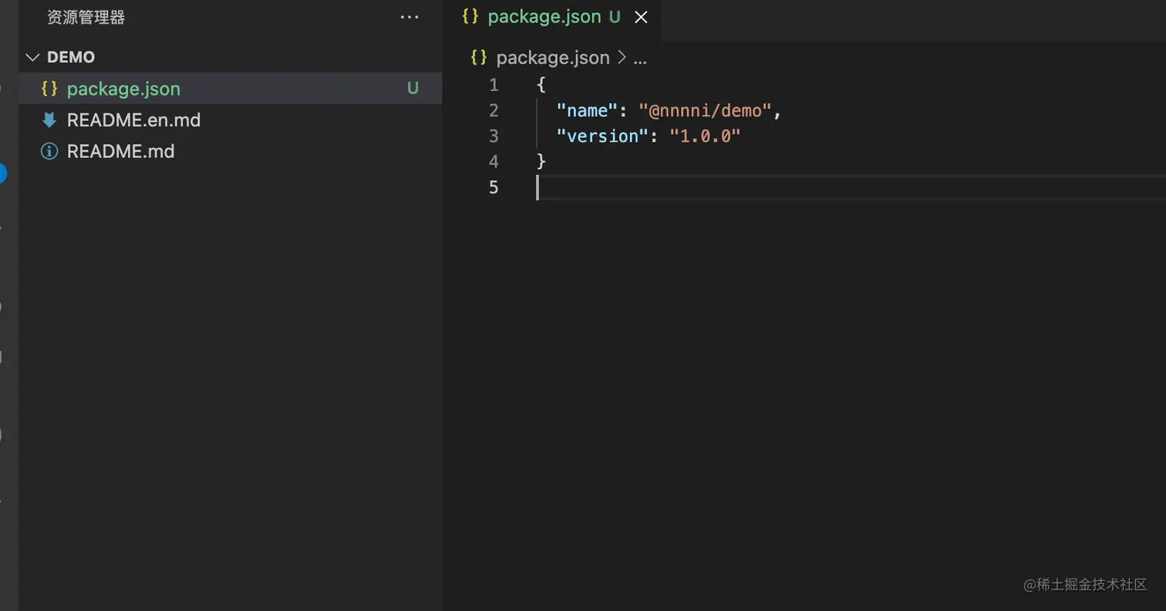Click package.json in the breadcrumb bar
The width and height of the screenshot is (1166, 611).
coord(552,58)
